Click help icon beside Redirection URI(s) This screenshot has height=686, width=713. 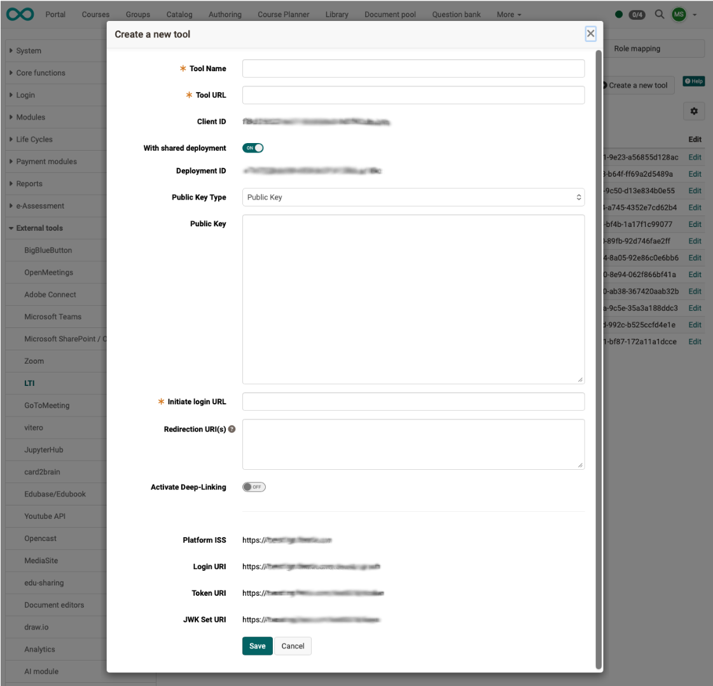pyautogui.click(x=232, y=429)
